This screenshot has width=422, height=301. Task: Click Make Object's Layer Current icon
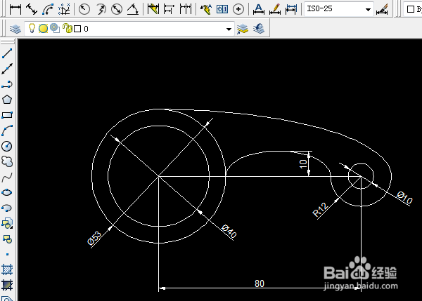click(x=243, y=29)
